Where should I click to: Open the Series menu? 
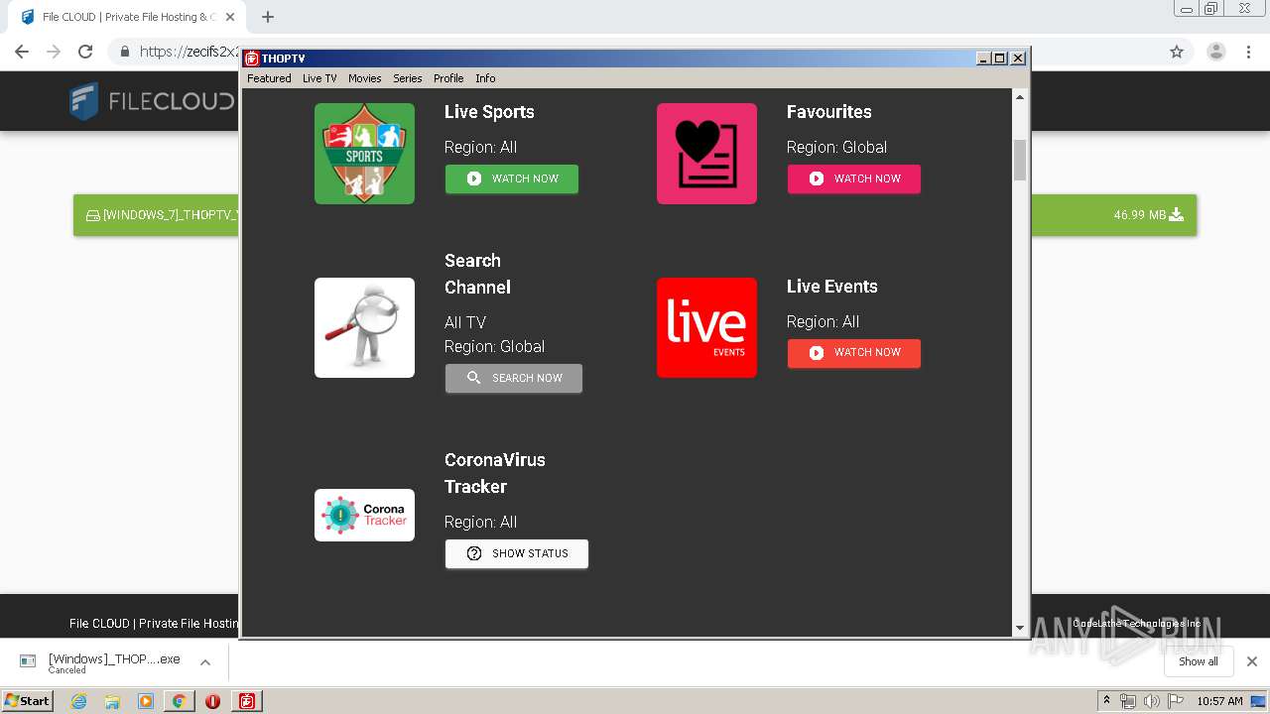point(407,78)
